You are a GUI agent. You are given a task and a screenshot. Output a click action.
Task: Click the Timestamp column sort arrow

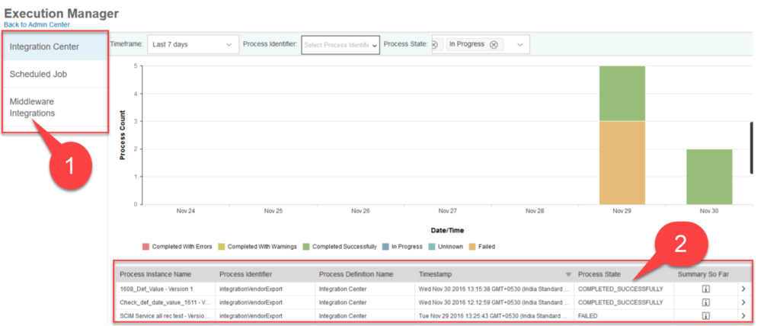567,274
